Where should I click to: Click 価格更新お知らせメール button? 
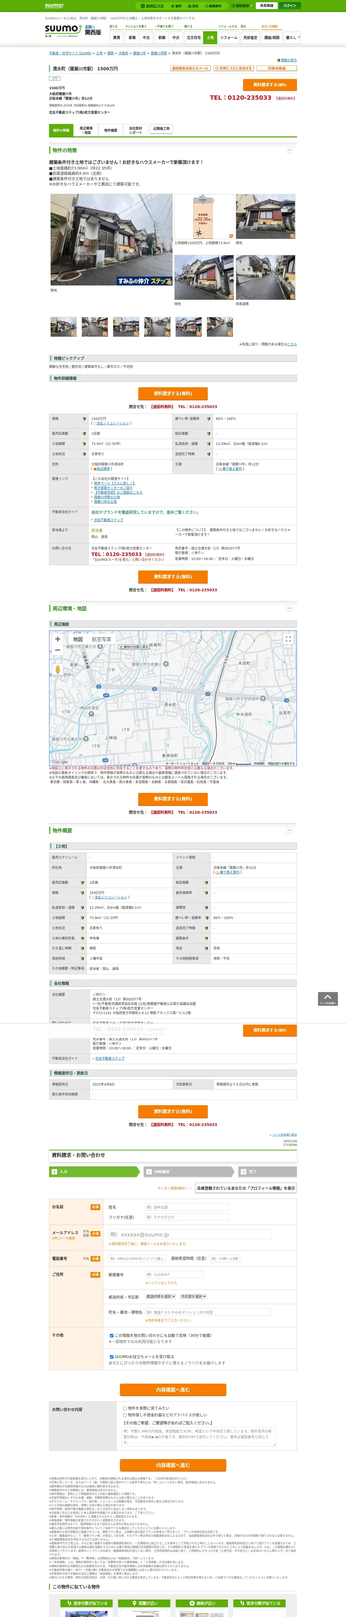pyautogui.click(x=190, y=68)
